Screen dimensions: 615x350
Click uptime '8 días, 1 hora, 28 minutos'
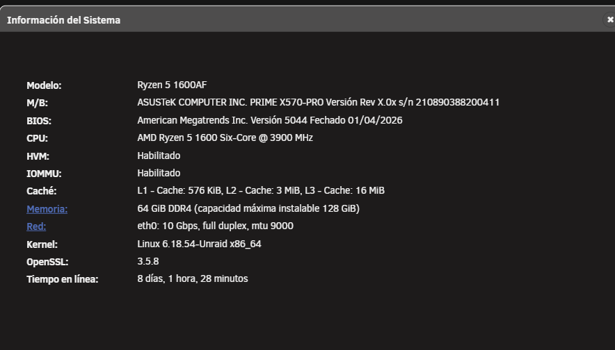pyautogui.click(x=192, y=278)
